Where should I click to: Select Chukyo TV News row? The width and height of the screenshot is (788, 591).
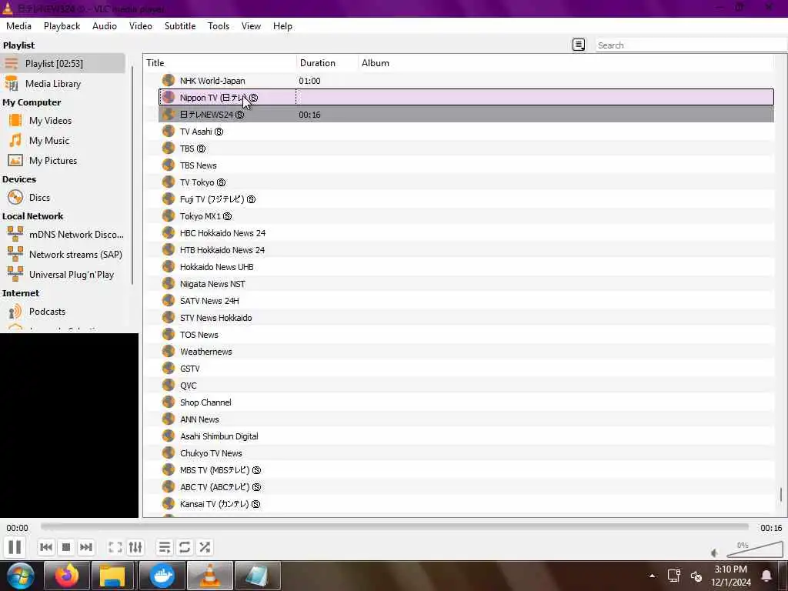coord(466,453)
